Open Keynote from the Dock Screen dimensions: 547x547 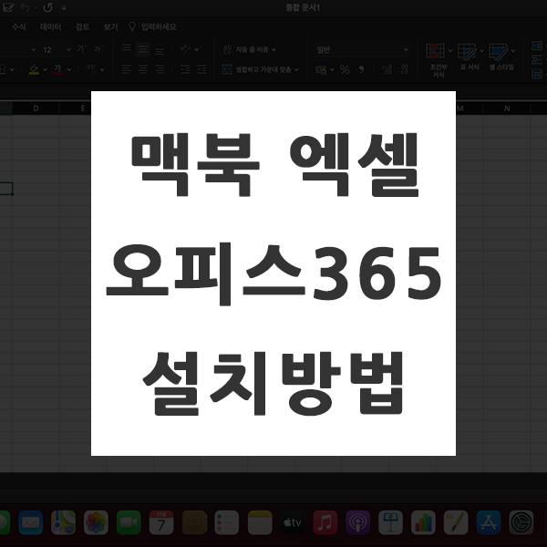click(390, 522)
